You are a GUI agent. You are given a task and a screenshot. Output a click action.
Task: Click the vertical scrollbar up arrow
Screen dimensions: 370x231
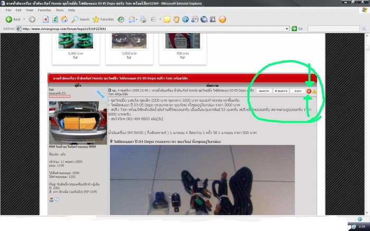point(367,35)
